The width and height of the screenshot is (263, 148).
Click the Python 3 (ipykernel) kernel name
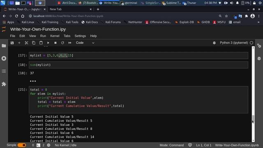tap(234, 43)
